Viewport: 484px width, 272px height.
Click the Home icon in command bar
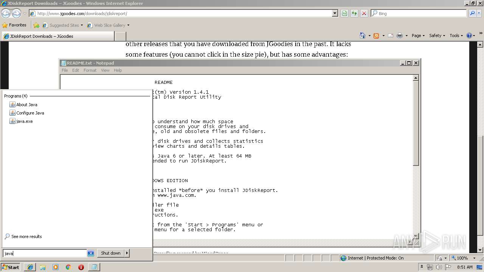tap(363, 36)
